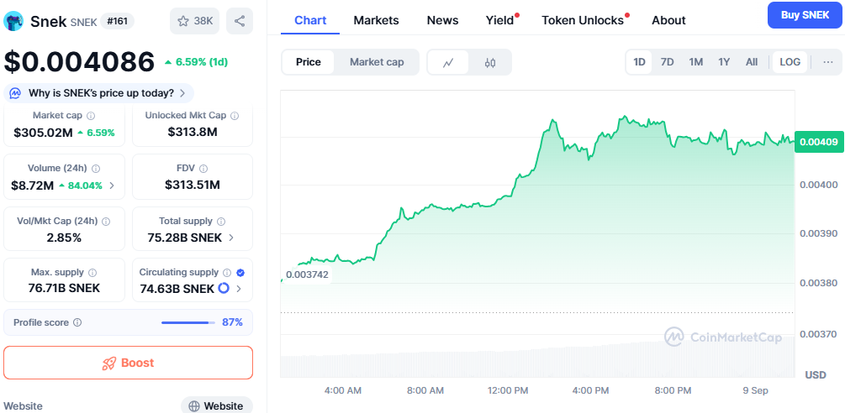This screenshot has width=845, height=413.
Task: Click the Buy SNEK button
Action: [804, 15]
